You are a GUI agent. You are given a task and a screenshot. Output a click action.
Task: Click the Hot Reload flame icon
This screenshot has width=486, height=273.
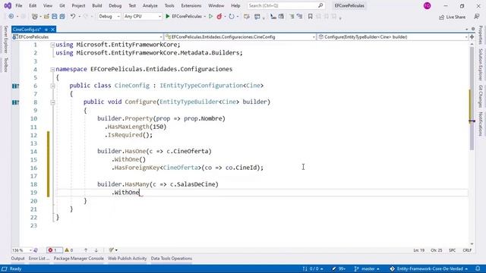[x=219, y=17]
